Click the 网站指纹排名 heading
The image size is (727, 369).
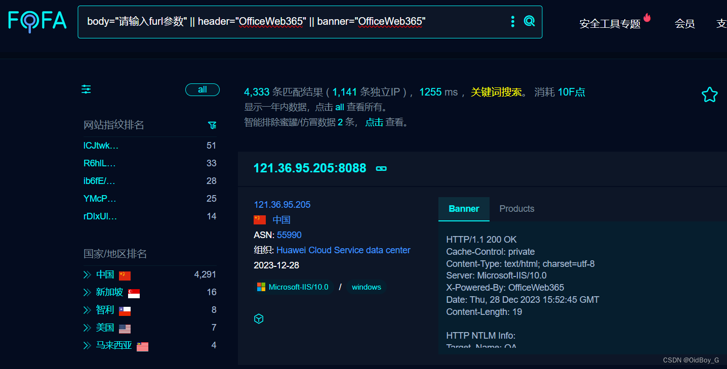pyautogui.click(x=114, y=125)
